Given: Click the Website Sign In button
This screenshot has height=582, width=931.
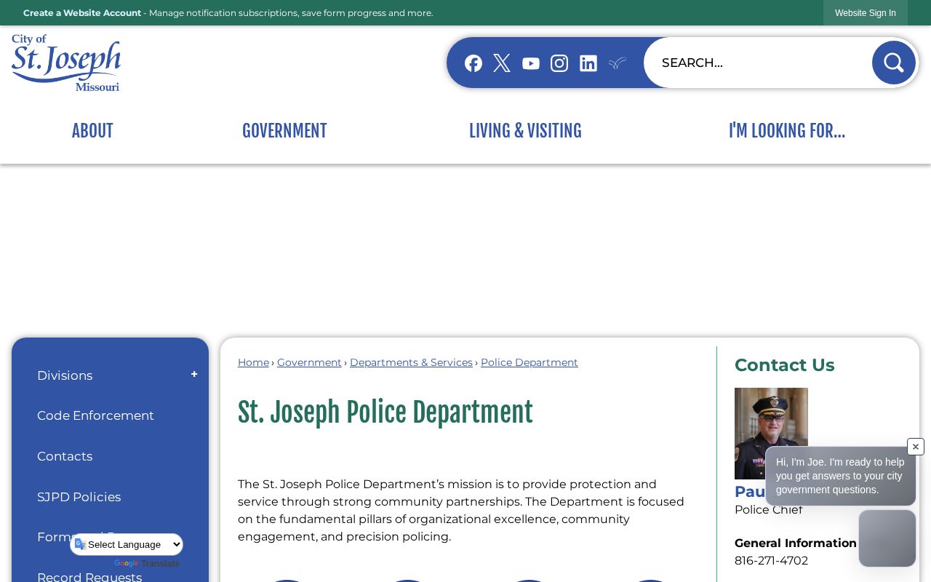Looking at the screenshot, I should click(x=866, y=13).
